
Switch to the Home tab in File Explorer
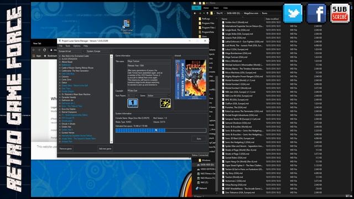pos(206,8)
